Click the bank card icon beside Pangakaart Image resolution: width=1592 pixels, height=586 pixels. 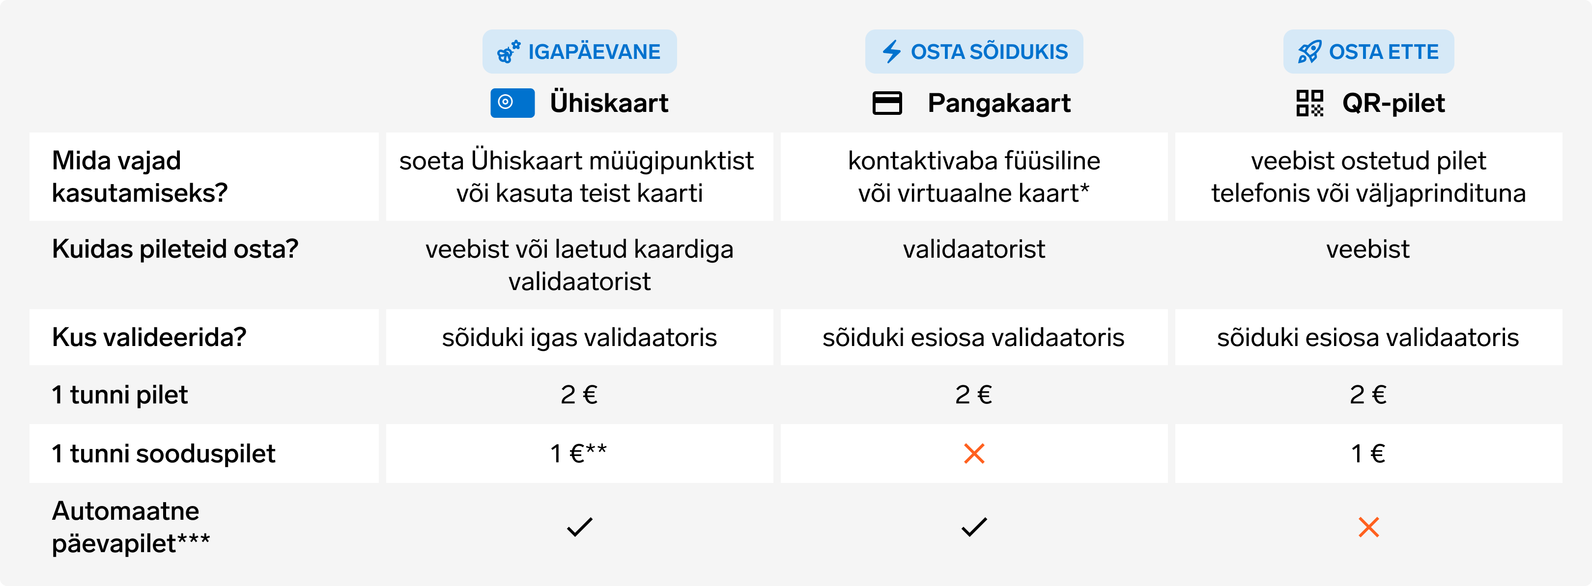point(887,103)
